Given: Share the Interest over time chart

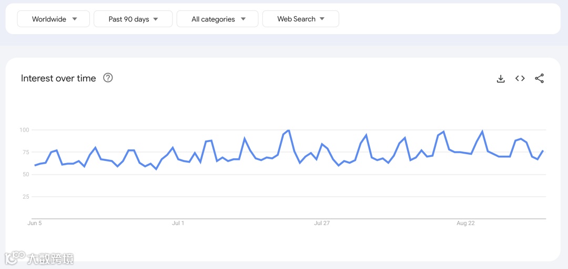Looking at the screenshot, I should click(539, 79).
